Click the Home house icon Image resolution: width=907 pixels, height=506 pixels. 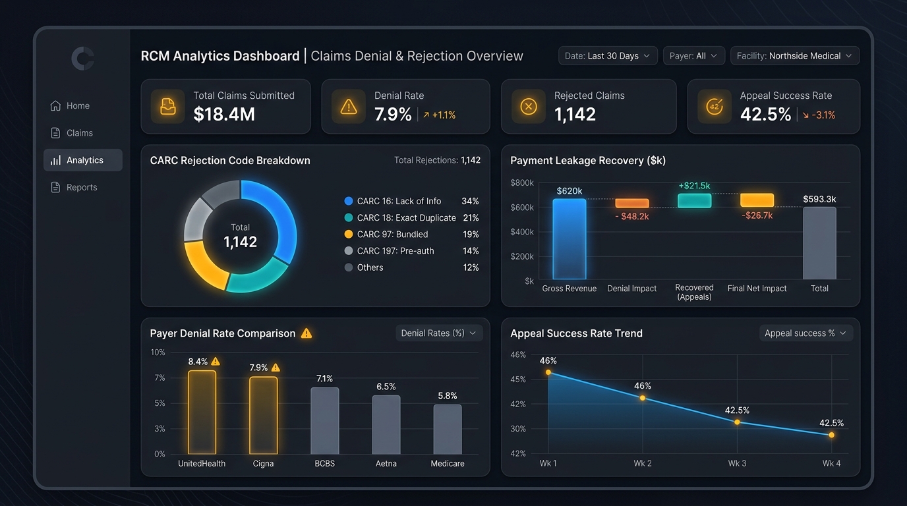point(56,105)
